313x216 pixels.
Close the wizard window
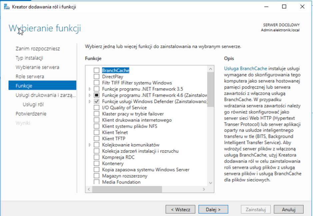[x=302, y=7]
